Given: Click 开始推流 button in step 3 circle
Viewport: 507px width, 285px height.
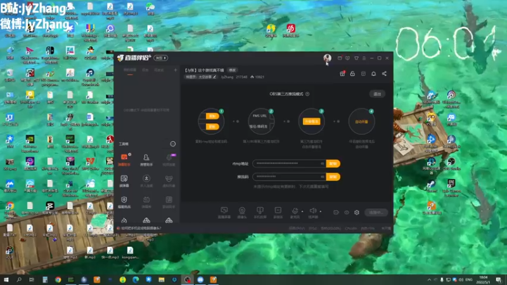Looking at the screenshot, I should click(311, 122).
